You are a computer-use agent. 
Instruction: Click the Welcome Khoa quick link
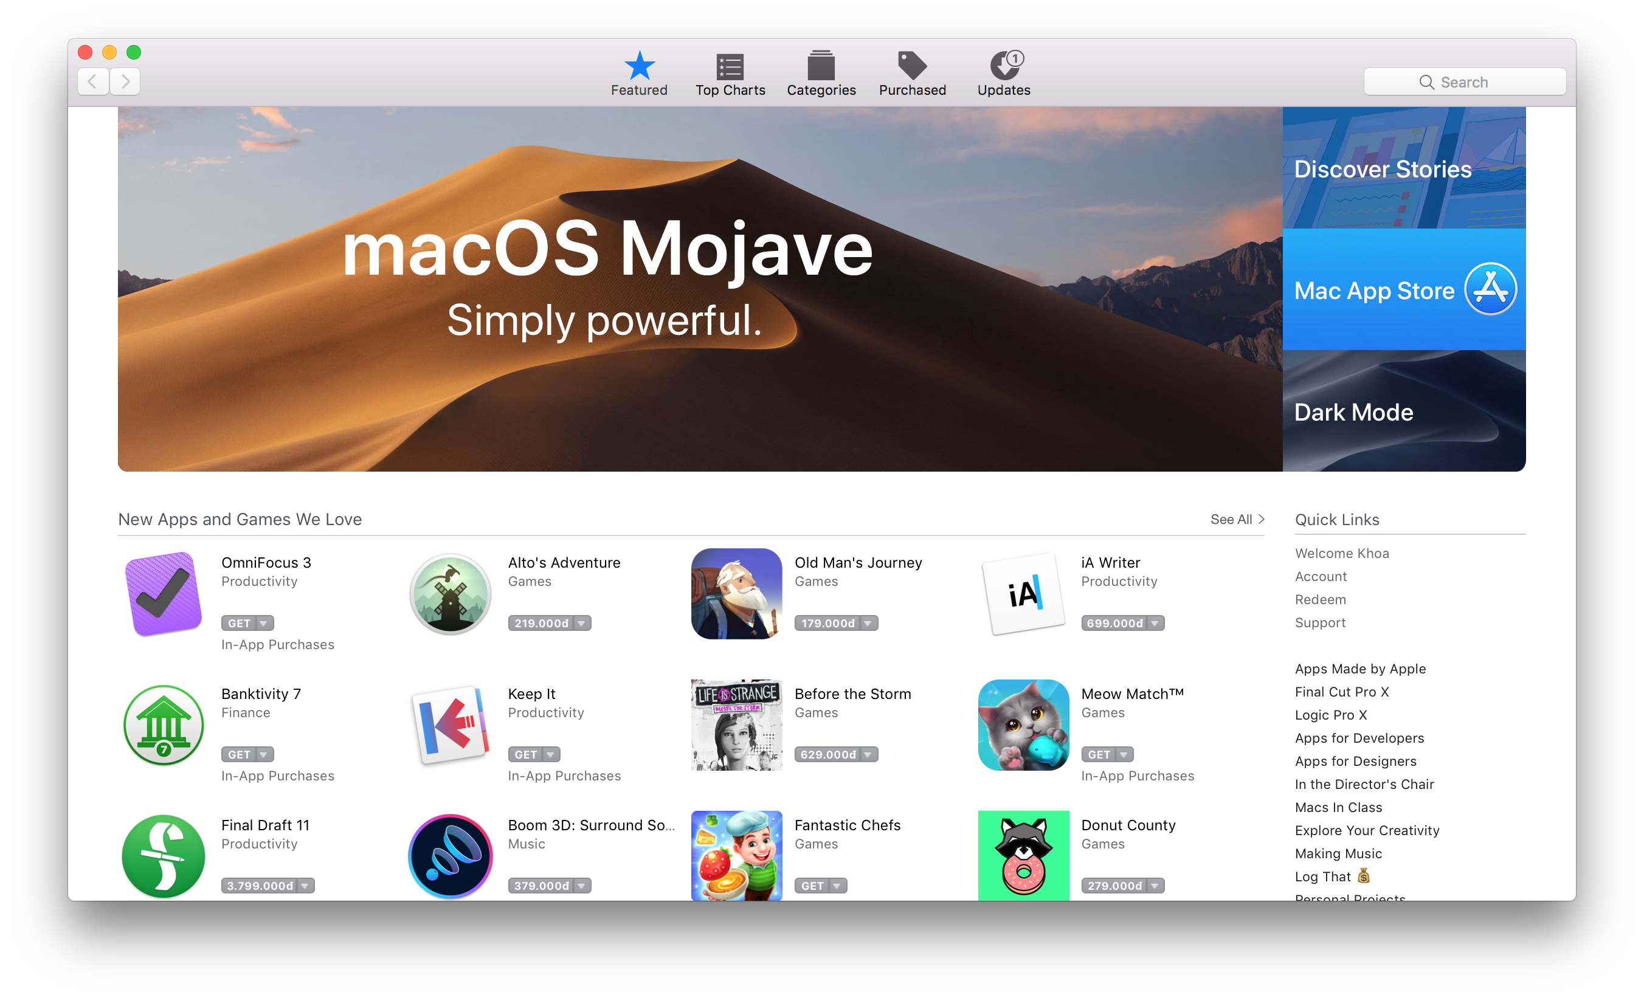point(1342,553)
